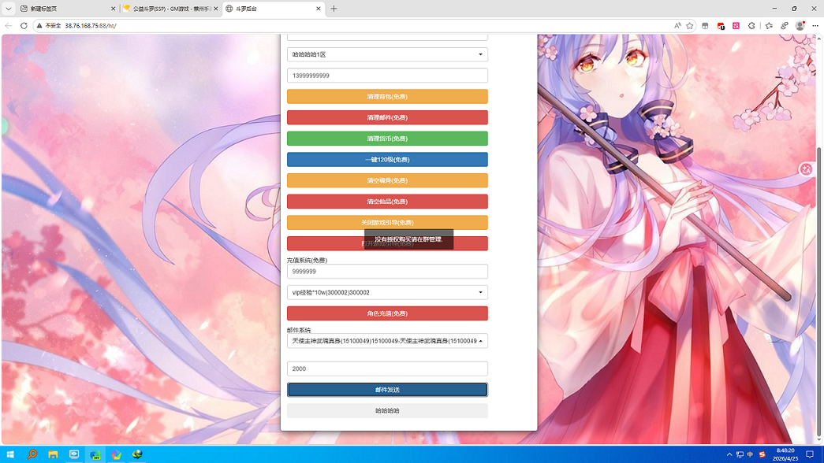Viewport: 824px width, 463px height.
Task: Open the Windows Start menu
Action: 10,454
